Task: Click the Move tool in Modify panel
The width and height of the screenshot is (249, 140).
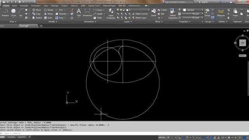Action: [37, 10]
